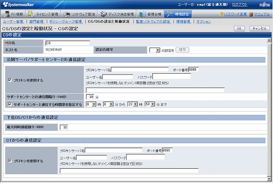
Task: Open the 管理台帳 tab
Action: coord(150,14)
